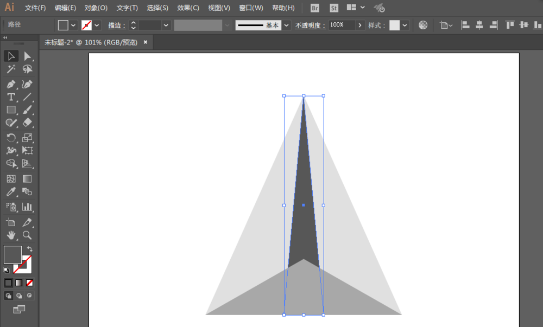Select the Eyedropper tool
The width and height of the screenshot is (543, 327).
[11, 192]
